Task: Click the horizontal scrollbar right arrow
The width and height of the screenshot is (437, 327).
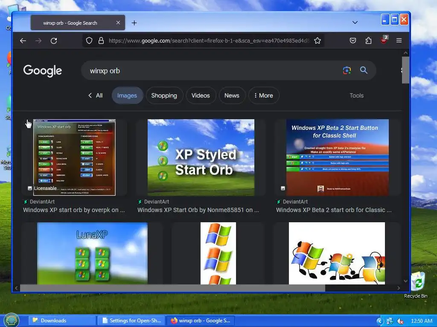Action: coord(399,288)
